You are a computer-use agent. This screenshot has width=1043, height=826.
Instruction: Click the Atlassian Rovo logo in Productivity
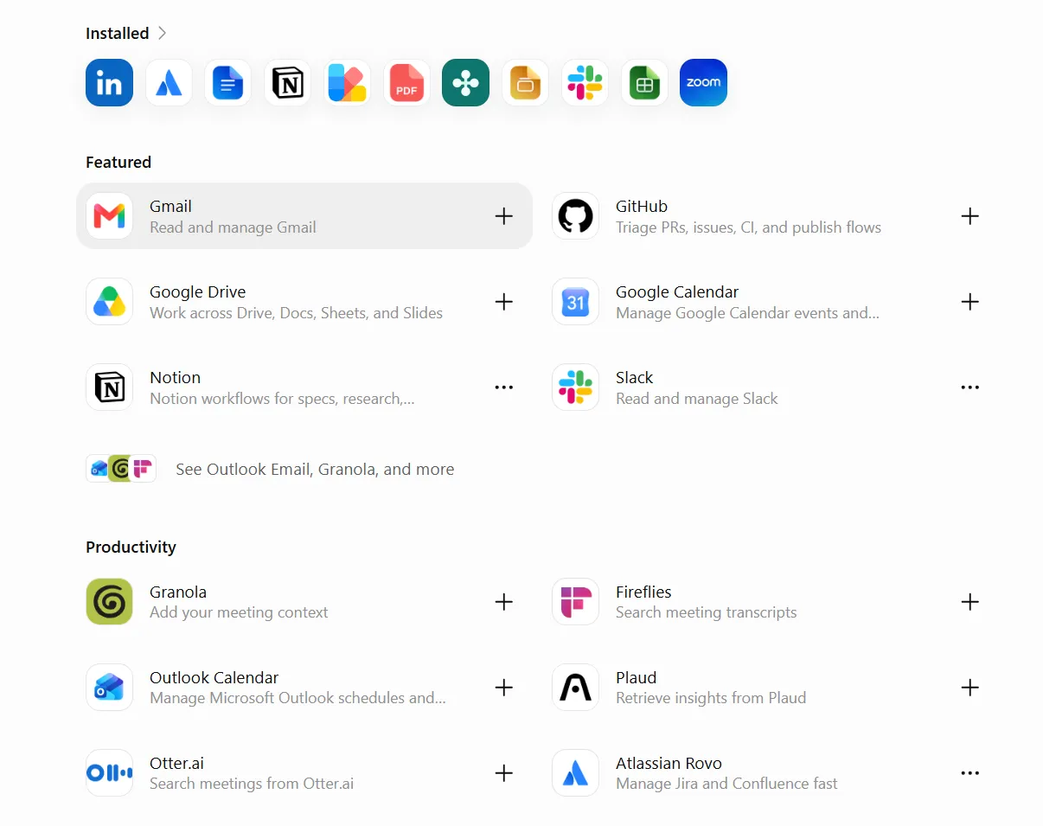point(575,772)
